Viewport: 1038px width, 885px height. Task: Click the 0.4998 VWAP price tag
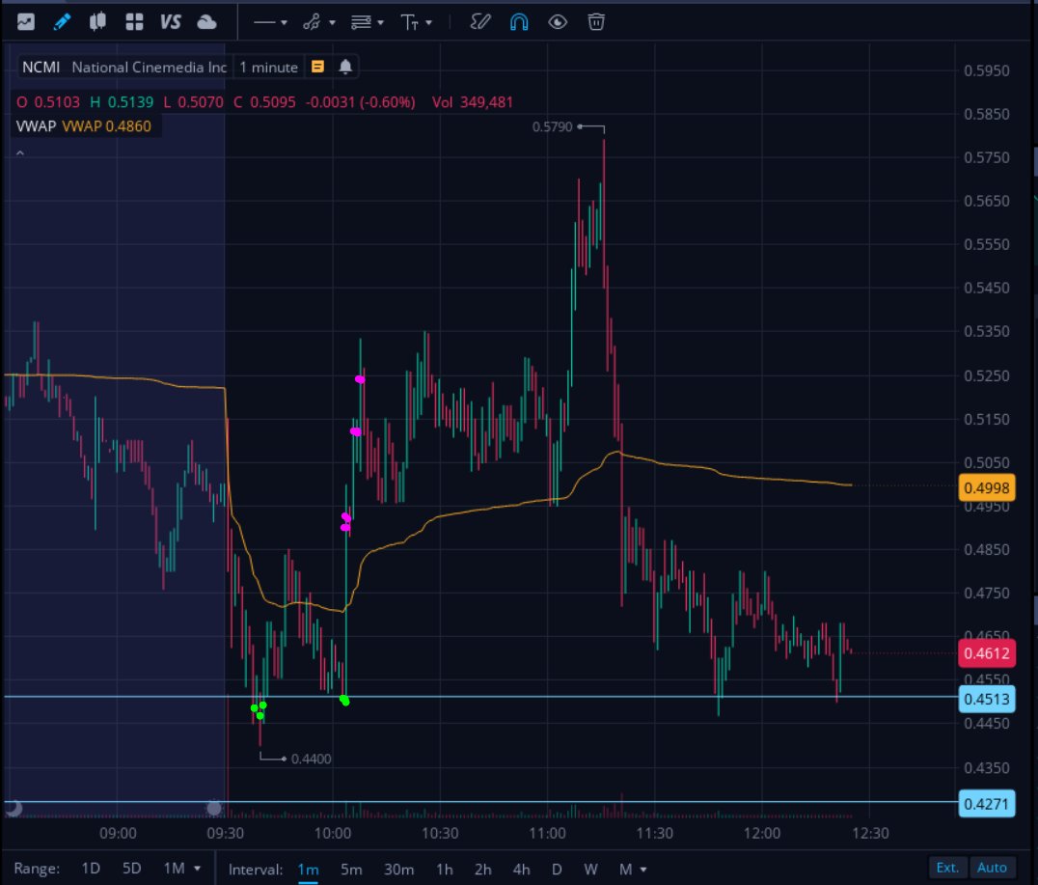(986, 488)
